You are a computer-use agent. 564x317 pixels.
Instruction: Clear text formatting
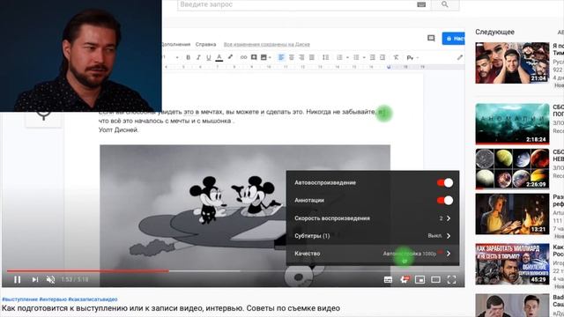(x=396, y=57)
